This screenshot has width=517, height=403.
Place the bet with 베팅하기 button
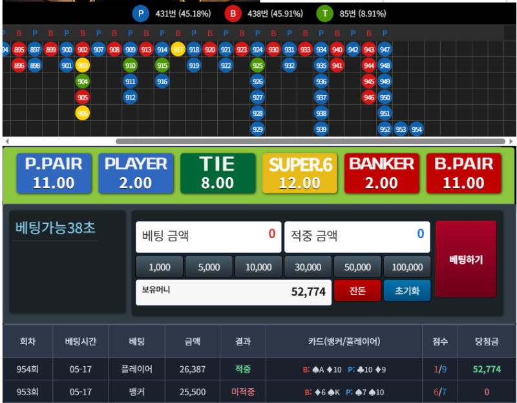[x=466, y=259]
